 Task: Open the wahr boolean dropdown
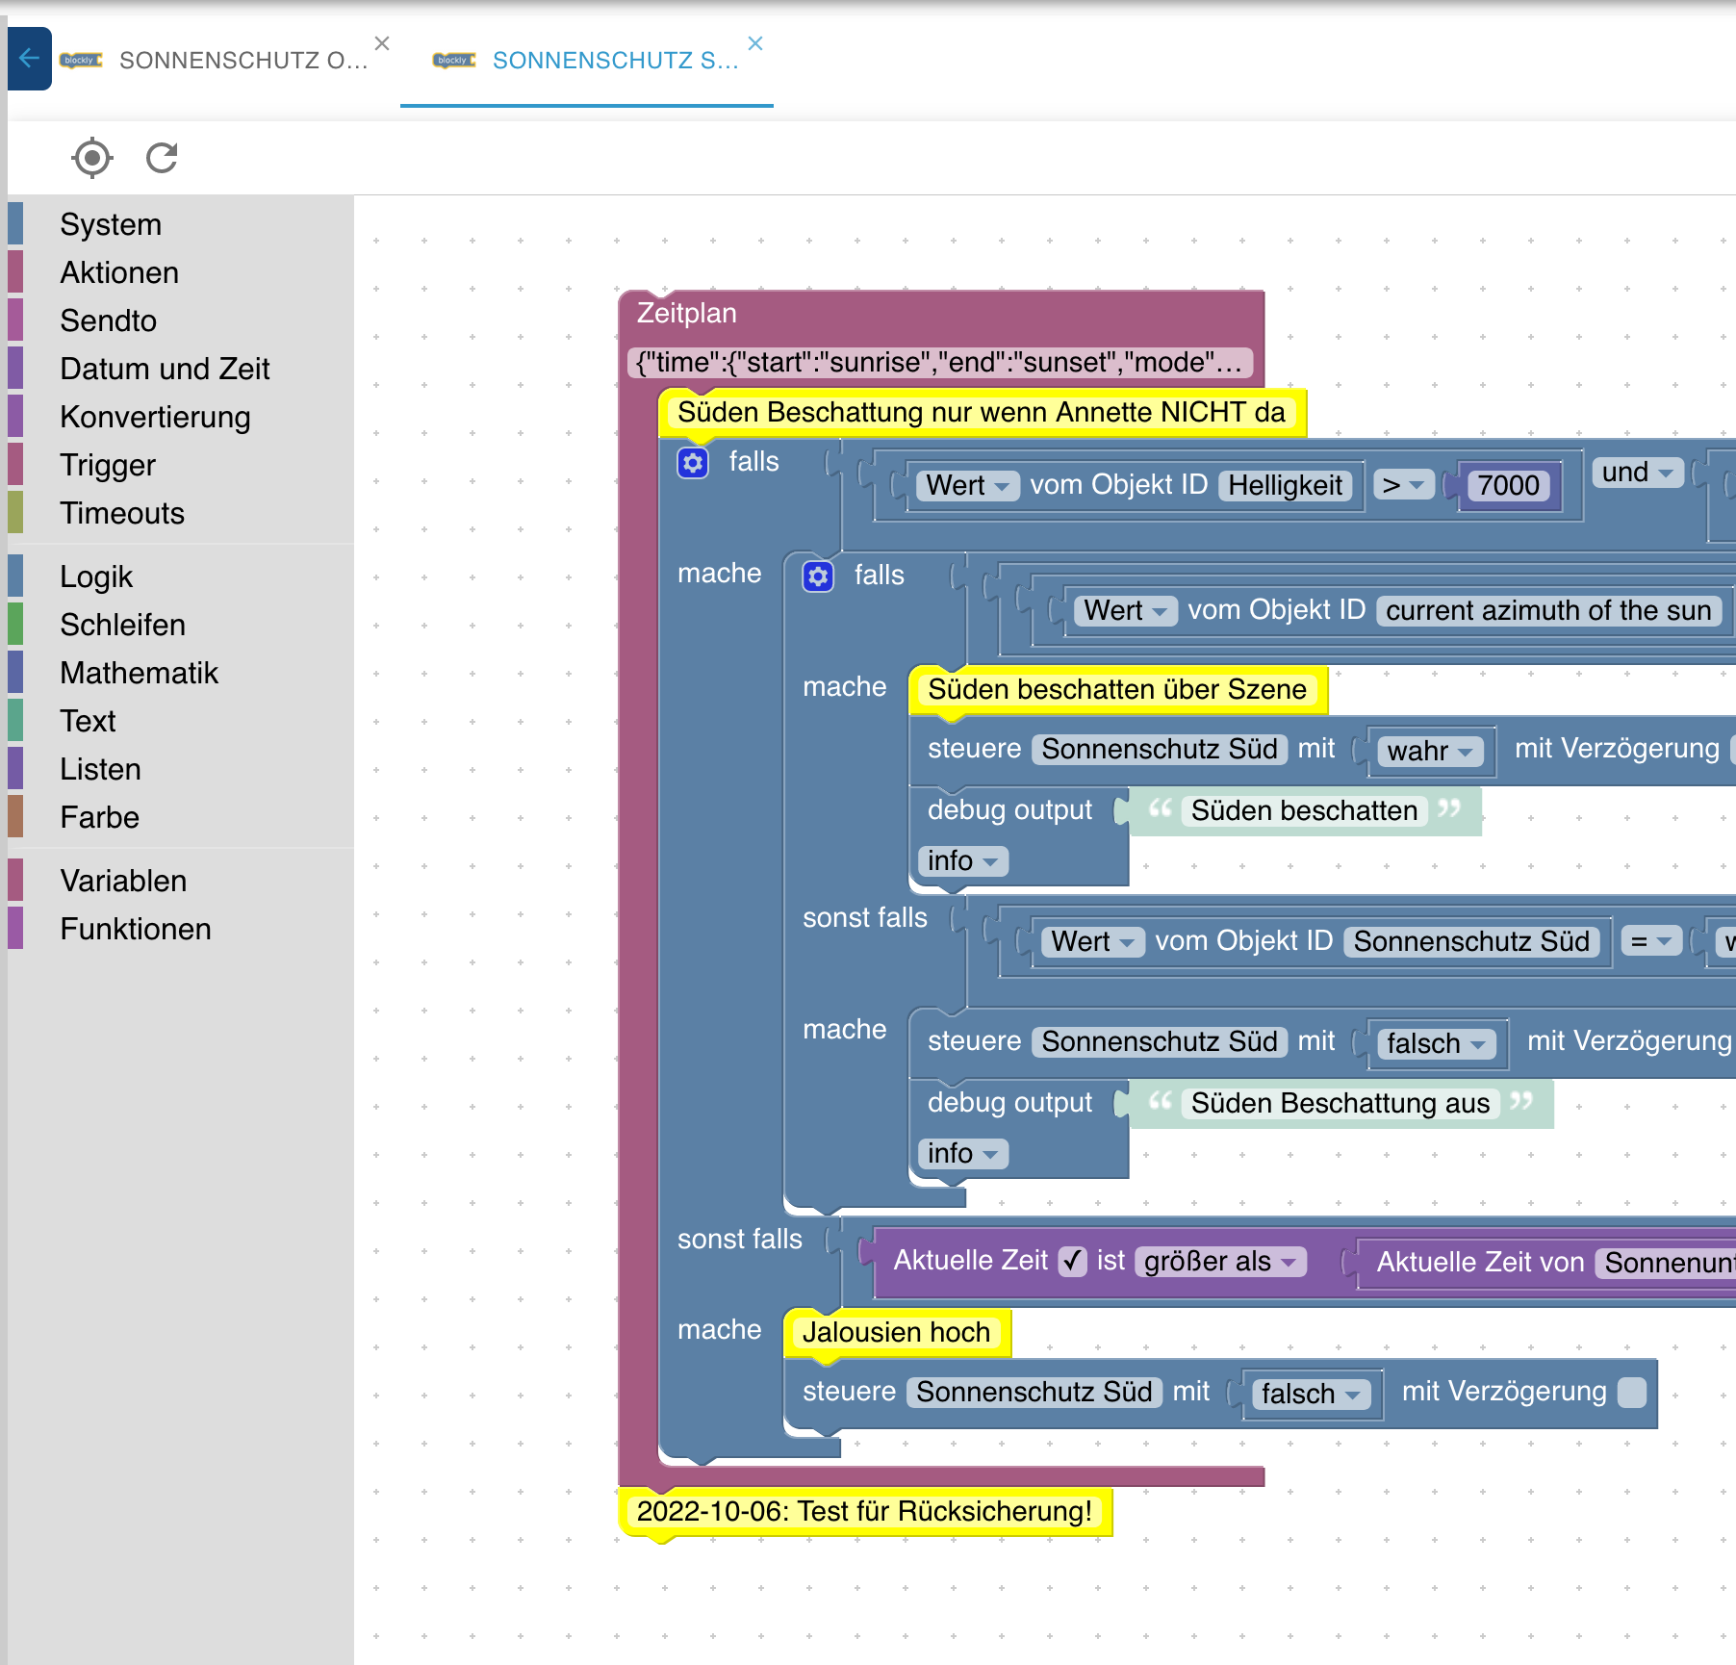click(1430, 751)
